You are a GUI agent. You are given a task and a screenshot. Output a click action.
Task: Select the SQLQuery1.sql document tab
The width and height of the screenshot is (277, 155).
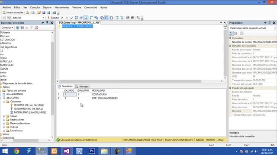pyautogui.click(x=79, y=23)
